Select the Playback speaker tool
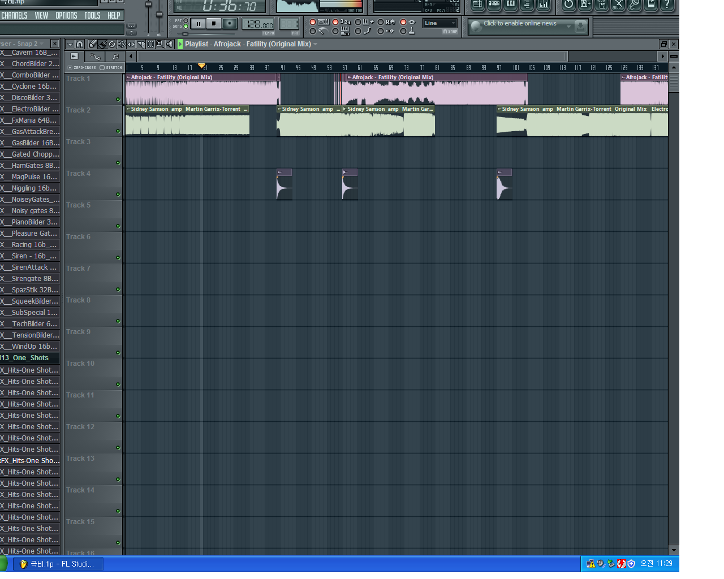Screen dimensions: 724x579 (x=170, y=44)
